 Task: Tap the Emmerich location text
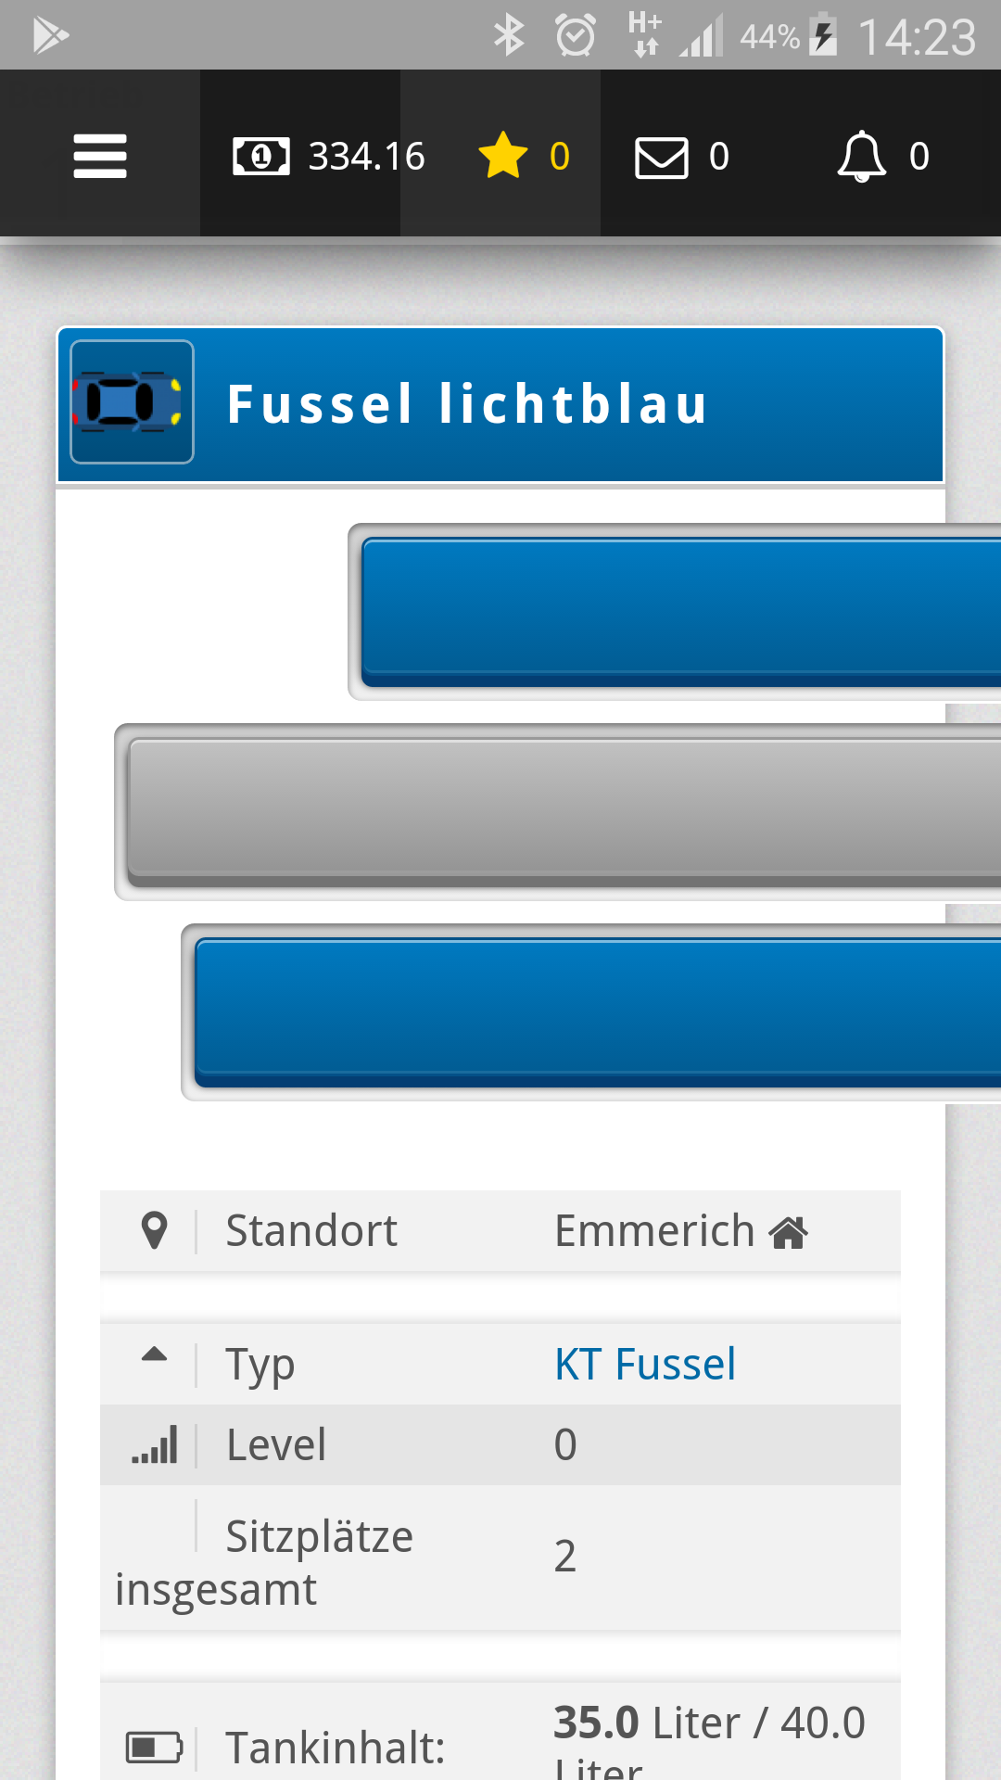[x=654, y=1231]
